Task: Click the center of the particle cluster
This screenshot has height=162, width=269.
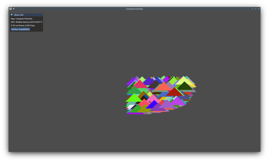Action: tap(160, 94)
